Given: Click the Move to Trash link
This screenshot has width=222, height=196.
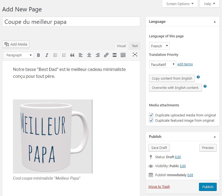Looking at the screenshot, I should click(159, 186).
